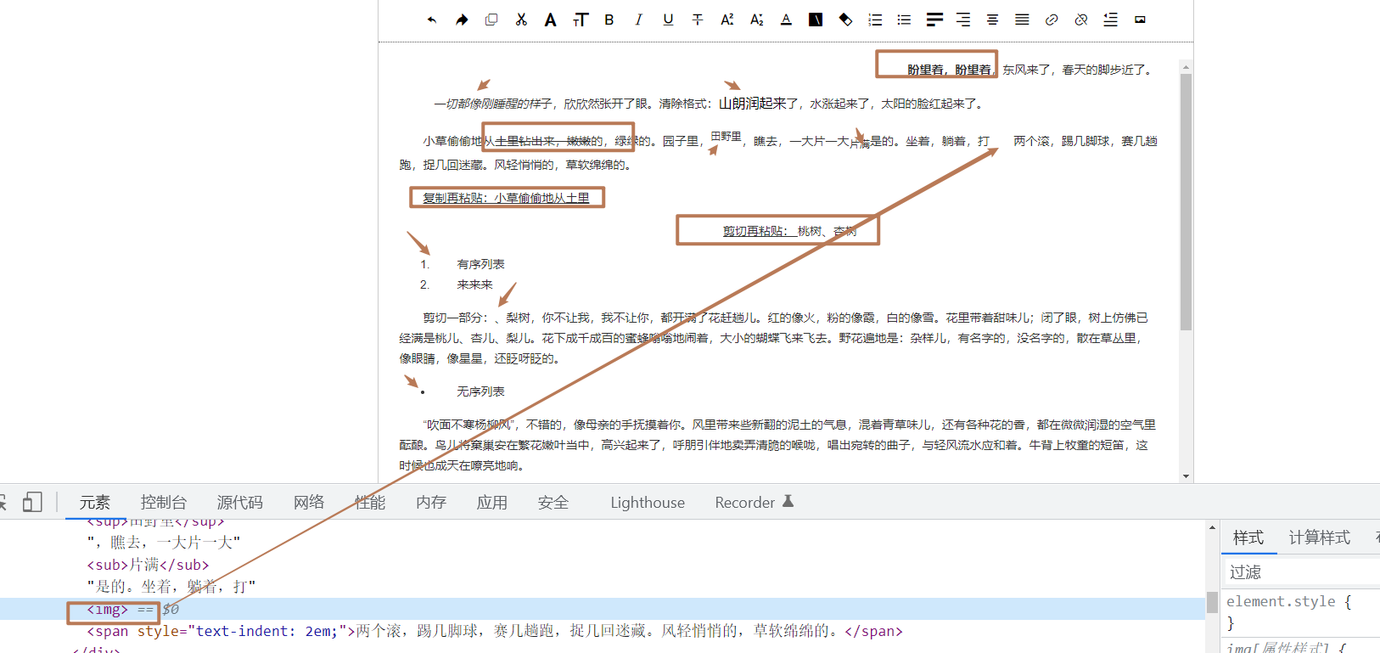This screenshot has width=1380, height=653.
Task: Open the 应用 (Application) tab
Action: click(492, 503)
